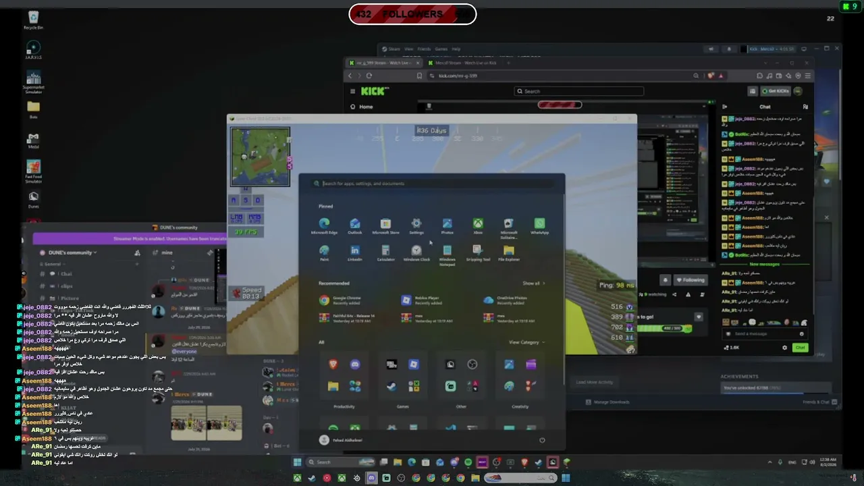Open the Recycle Bin desktop icon
864x486 pixels.
pos(33,20)
